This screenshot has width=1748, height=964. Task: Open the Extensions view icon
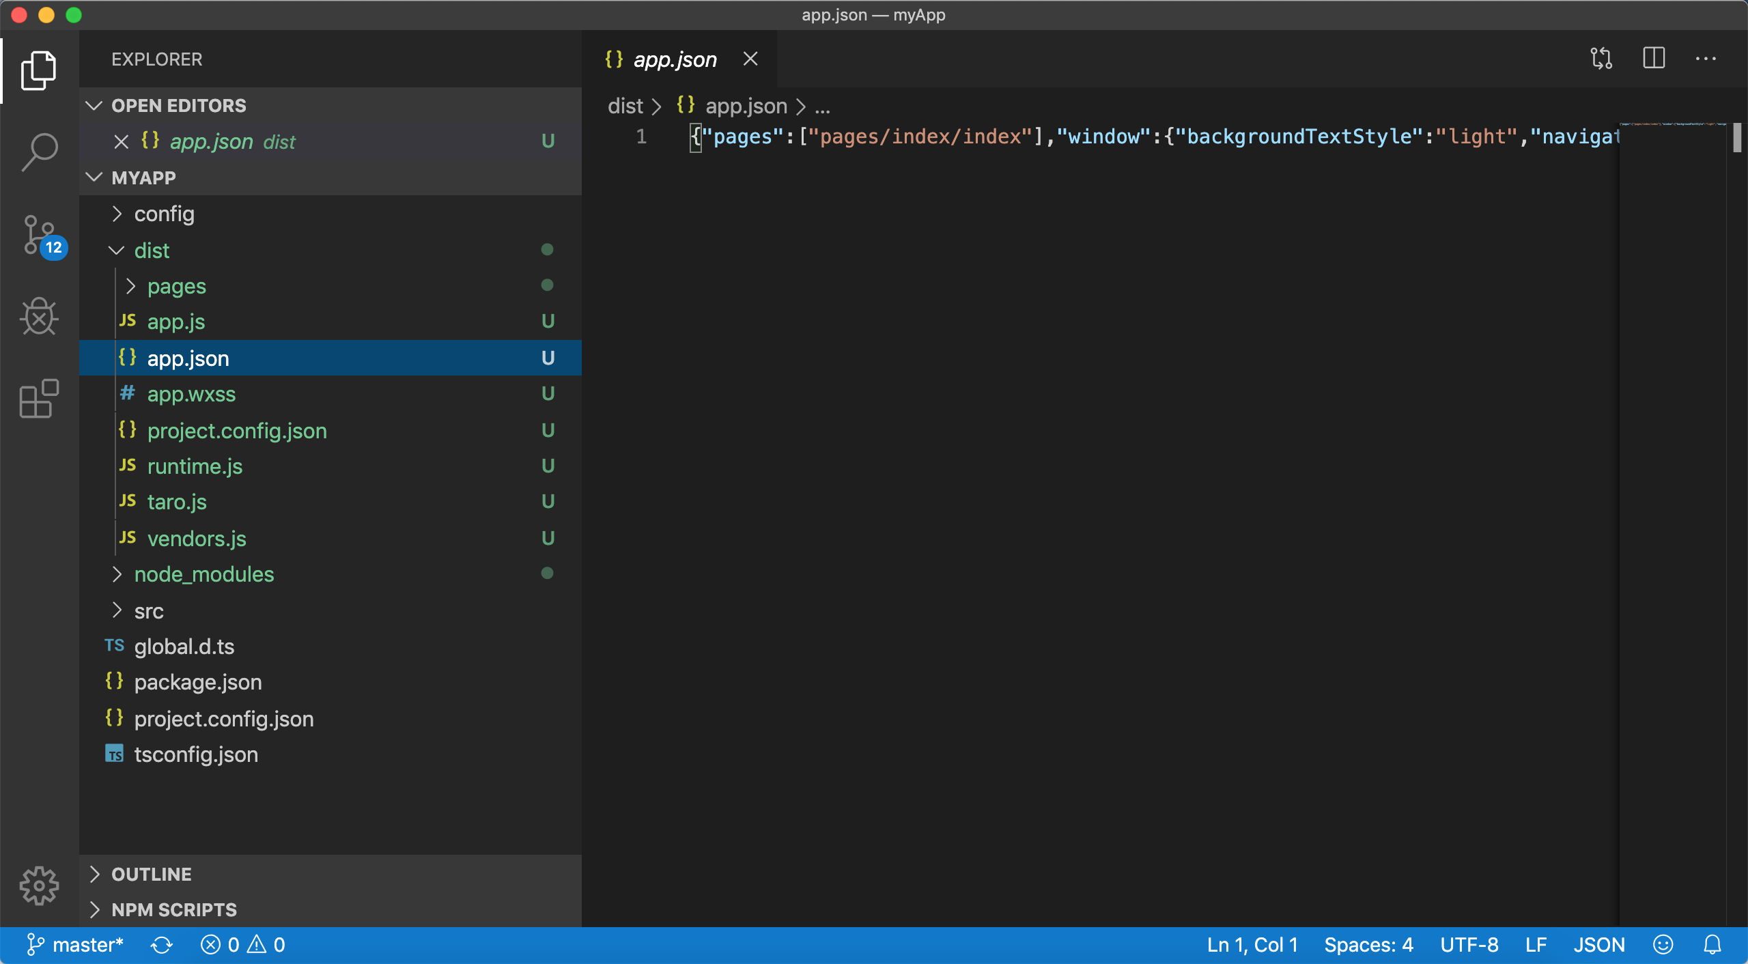click(39, 398)
